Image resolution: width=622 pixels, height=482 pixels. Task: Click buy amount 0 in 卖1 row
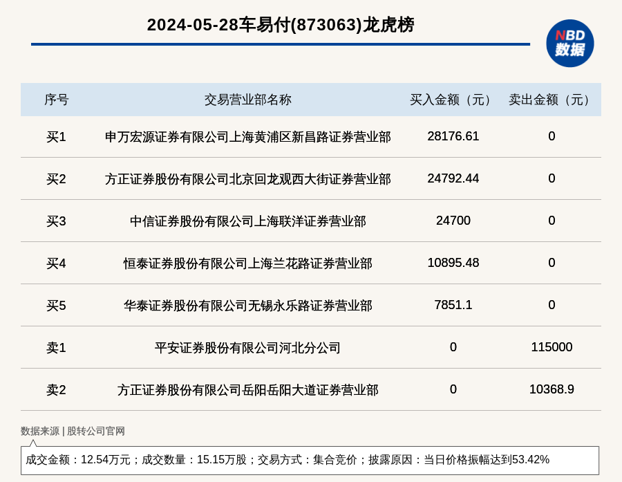coord(453,347)
